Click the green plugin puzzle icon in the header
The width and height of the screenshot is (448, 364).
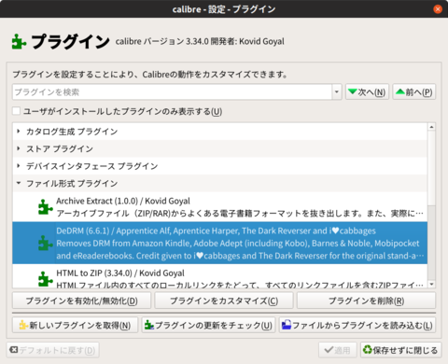[19, 42]
